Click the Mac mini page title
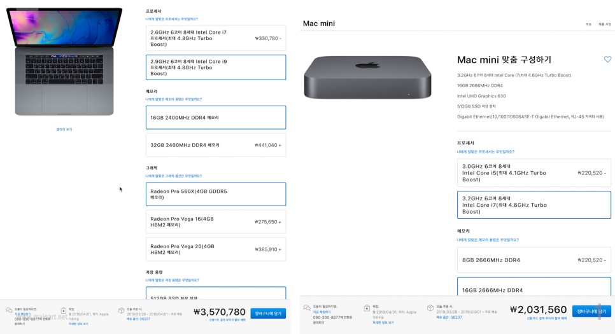The image size is (615, 334). point(319,24)
